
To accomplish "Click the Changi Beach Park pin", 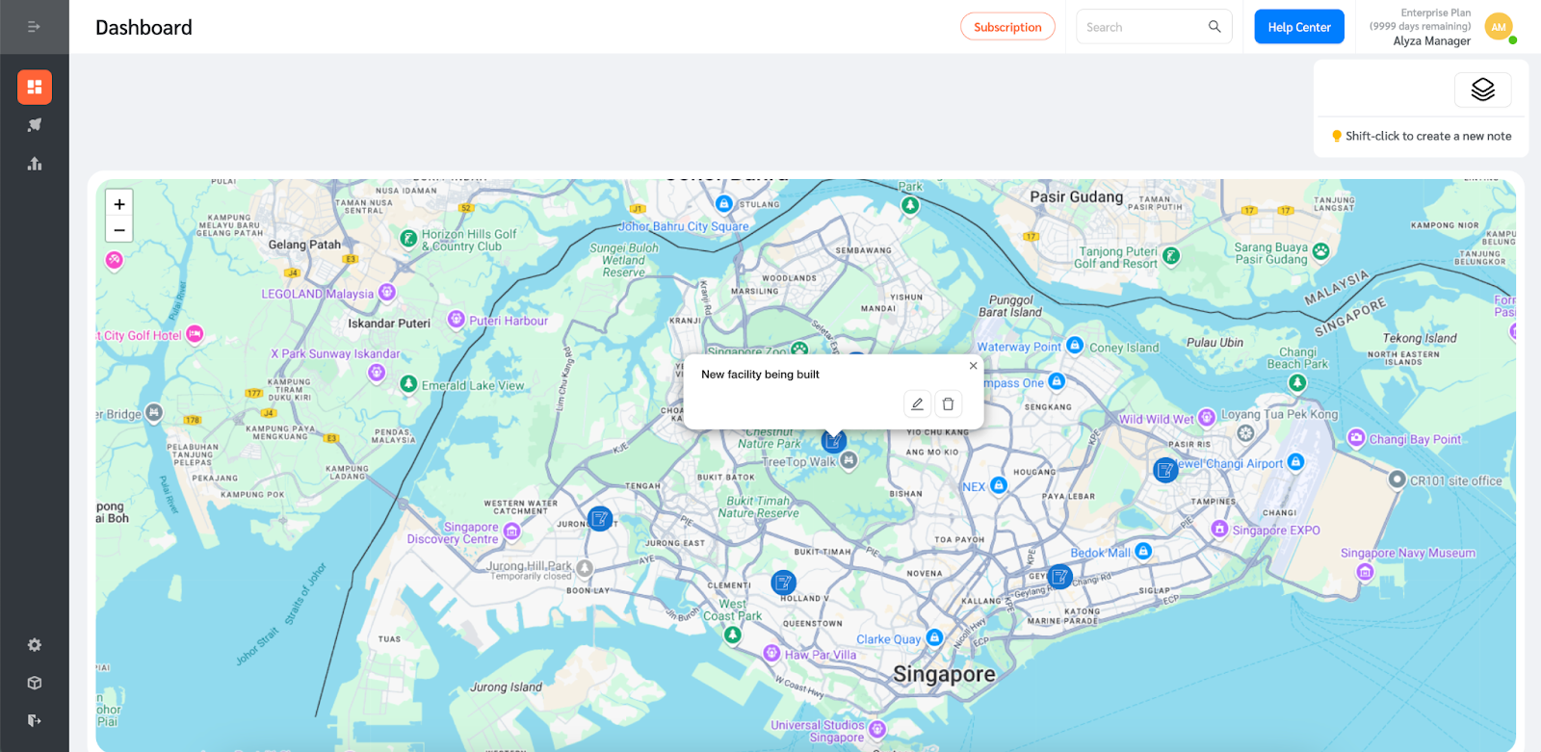I will [x=1297, y=382].
